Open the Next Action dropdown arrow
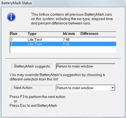 coord(112,88)
